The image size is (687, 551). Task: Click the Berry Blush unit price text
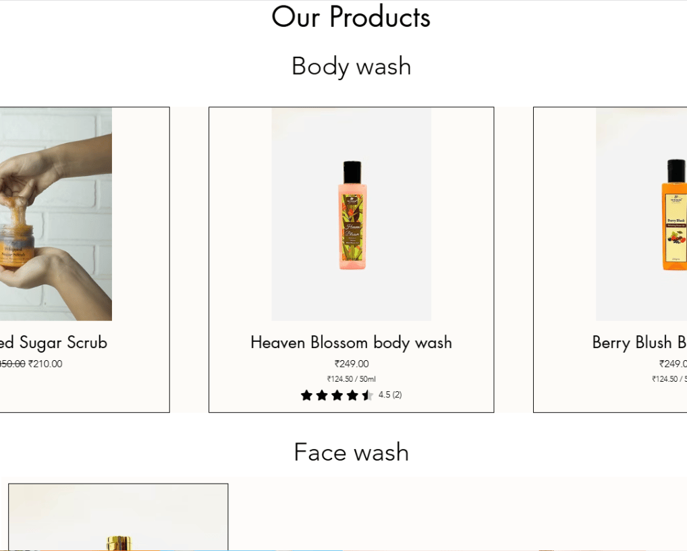coord(669,379)
